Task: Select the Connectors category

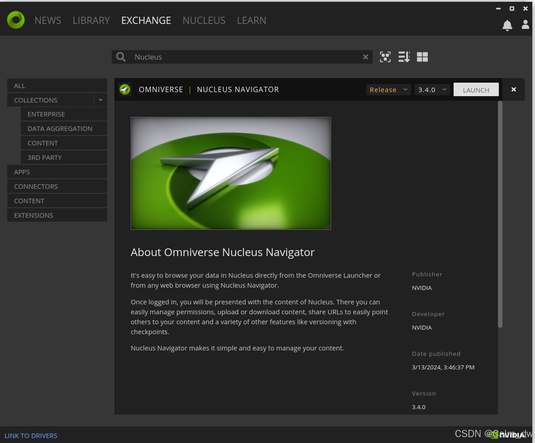Action: click(36, 186)
